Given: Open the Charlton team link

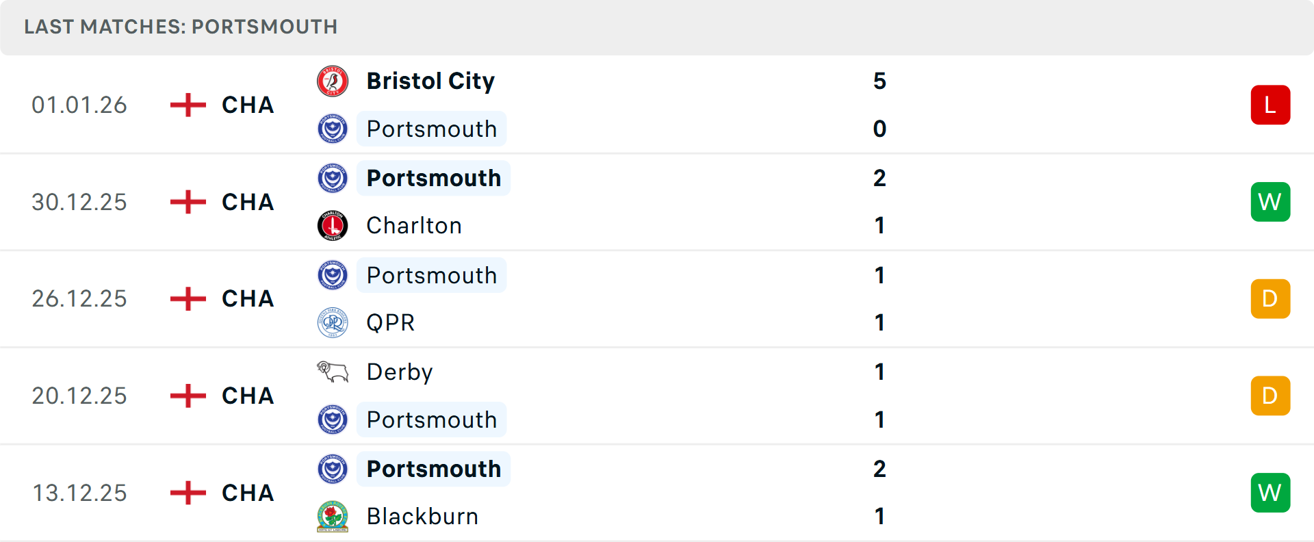Looking at the screenshot, I should 414,226.
